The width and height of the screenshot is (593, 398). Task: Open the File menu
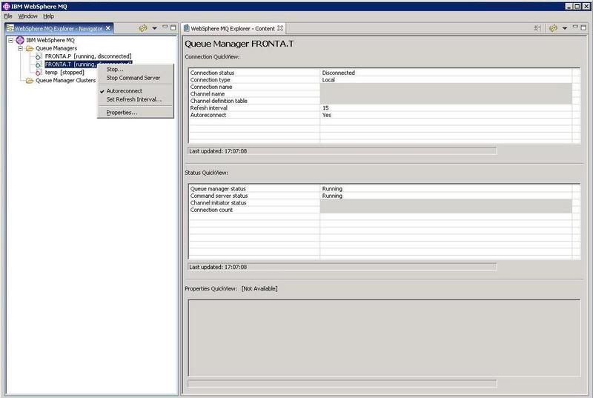(x=8, y=16)
